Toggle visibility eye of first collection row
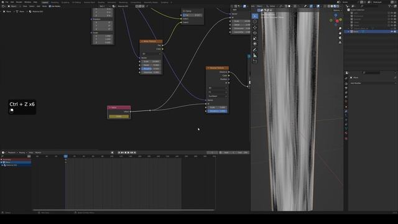 point(392,12)
